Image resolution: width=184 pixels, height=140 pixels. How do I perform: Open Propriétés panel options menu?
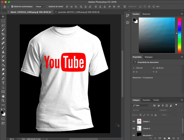[182, 57]
